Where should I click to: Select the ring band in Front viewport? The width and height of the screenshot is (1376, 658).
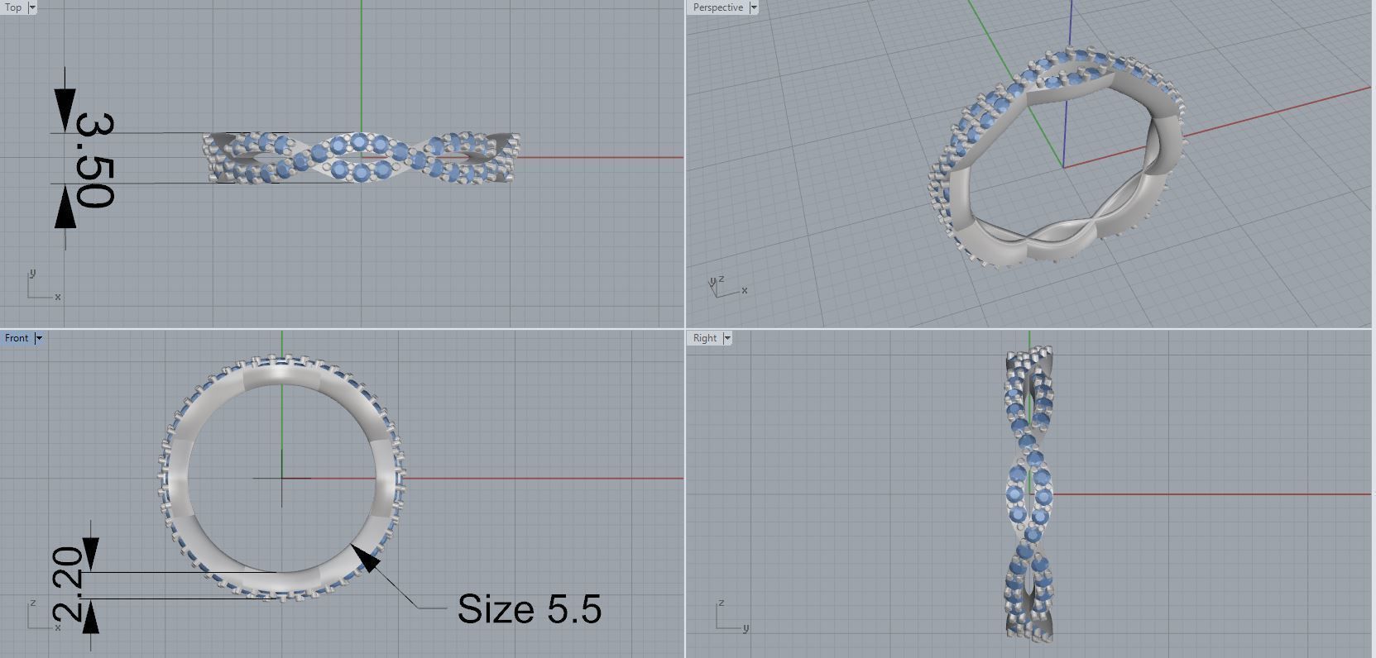(x=281, y=478)
